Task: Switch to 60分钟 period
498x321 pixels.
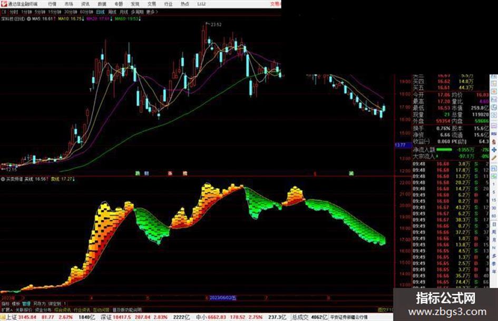Action: pyautogui.click(x=86, y=12)
